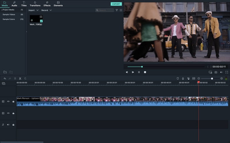This screenshot has height=143, width=230.
Task: Hide the first video track
Action: tap(8, 102)
